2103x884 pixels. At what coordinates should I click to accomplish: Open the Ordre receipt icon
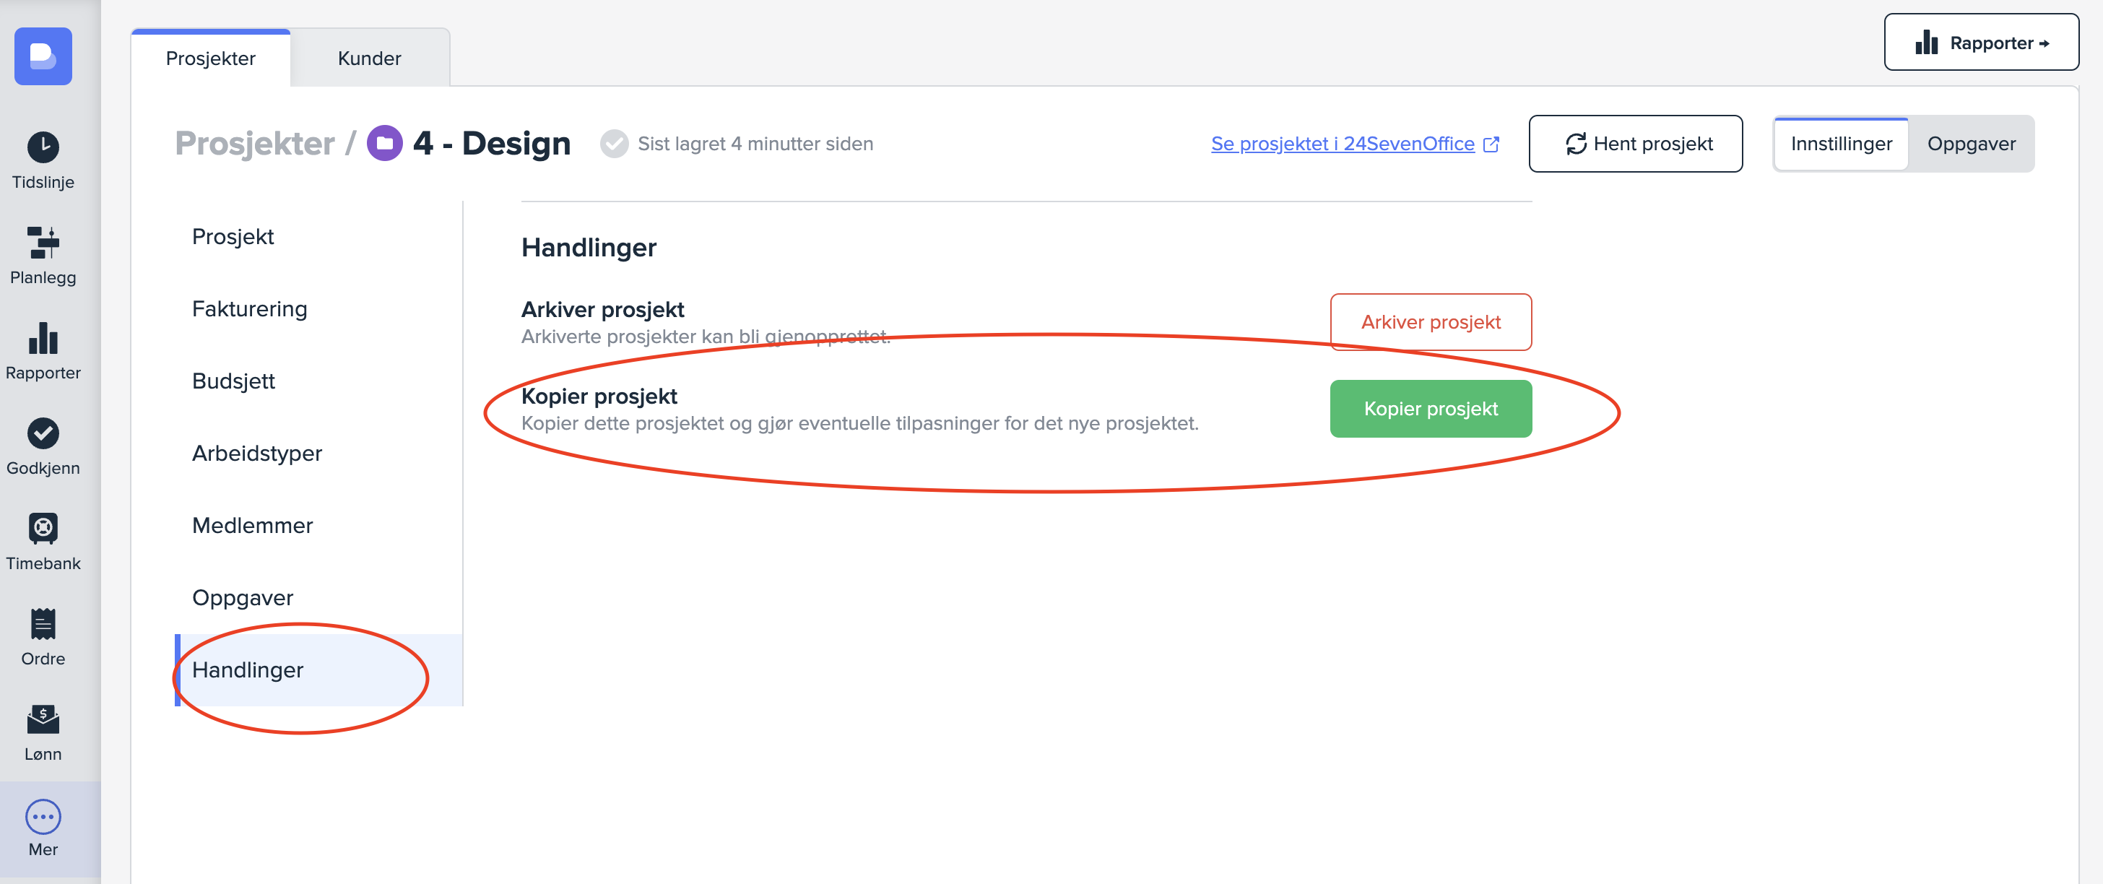pos(43,623)
